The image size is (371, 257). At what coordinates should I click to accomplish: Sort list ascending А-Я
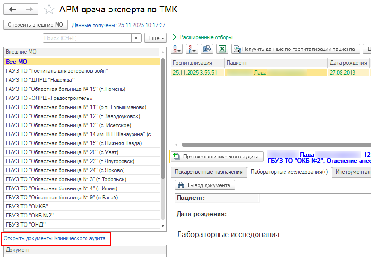[x=177, y=49]
